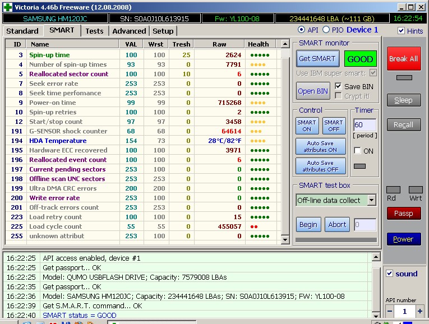Toggle the Crypt it! checkbox
Viewport: 429px width, 324px height.
coord(338,96)
